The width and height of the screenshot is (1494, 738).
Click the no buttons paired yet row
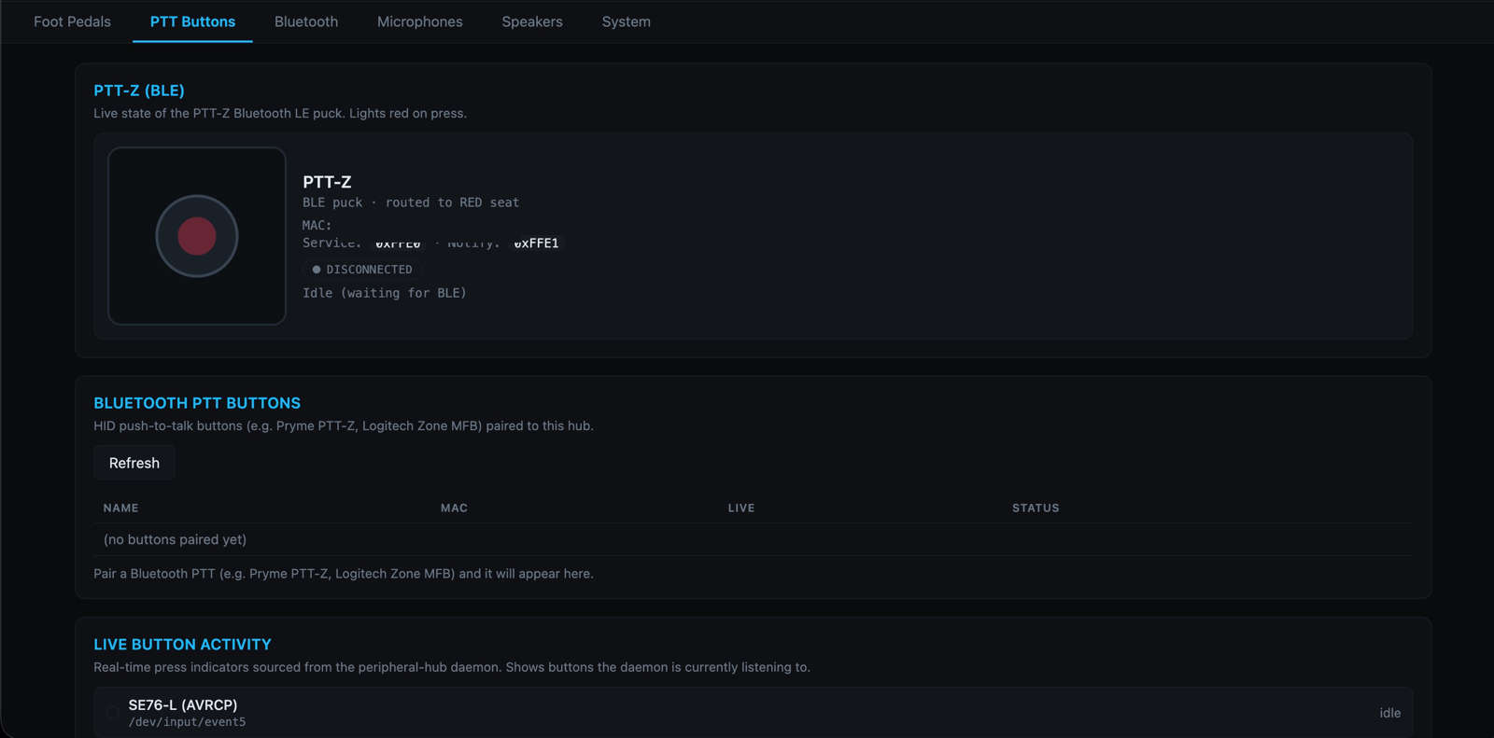pyautogui.click(x=753, y=539)
